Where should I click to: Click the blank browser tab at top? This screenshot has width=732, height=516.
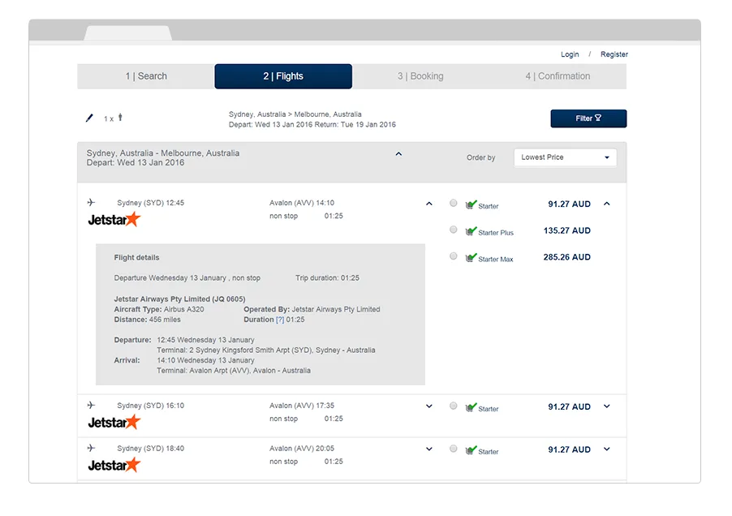click(x=128, y=33)
